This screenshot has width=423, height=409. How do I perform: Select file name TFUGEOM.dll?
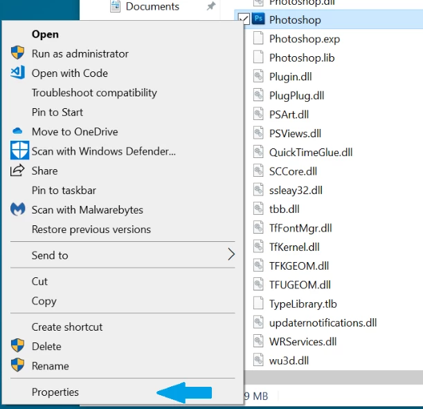(300, 285)
